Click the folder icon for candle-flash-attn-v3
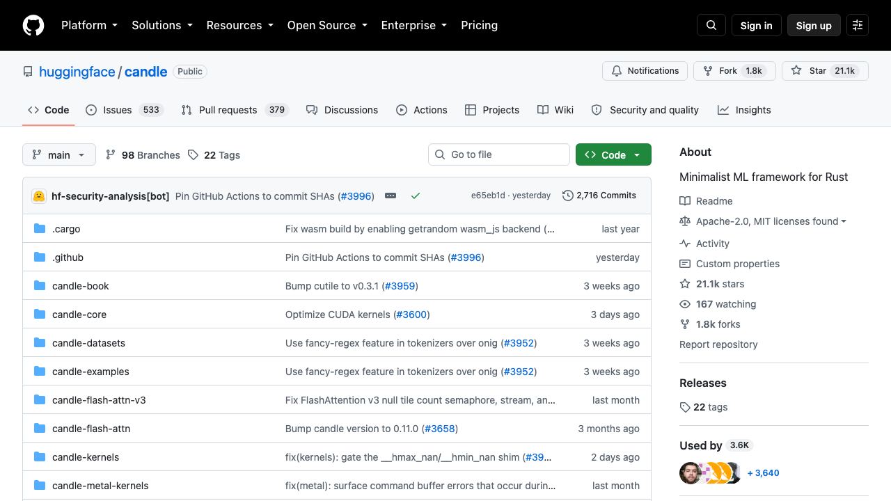This screenshot has height=501, width=891. [x=40, y=399]
